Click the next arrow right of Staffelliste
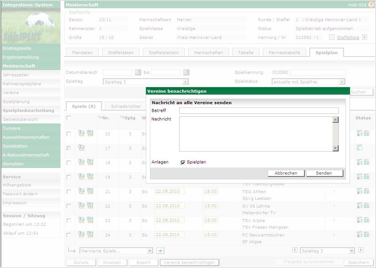The image size is (376, 268). [364, 37]
